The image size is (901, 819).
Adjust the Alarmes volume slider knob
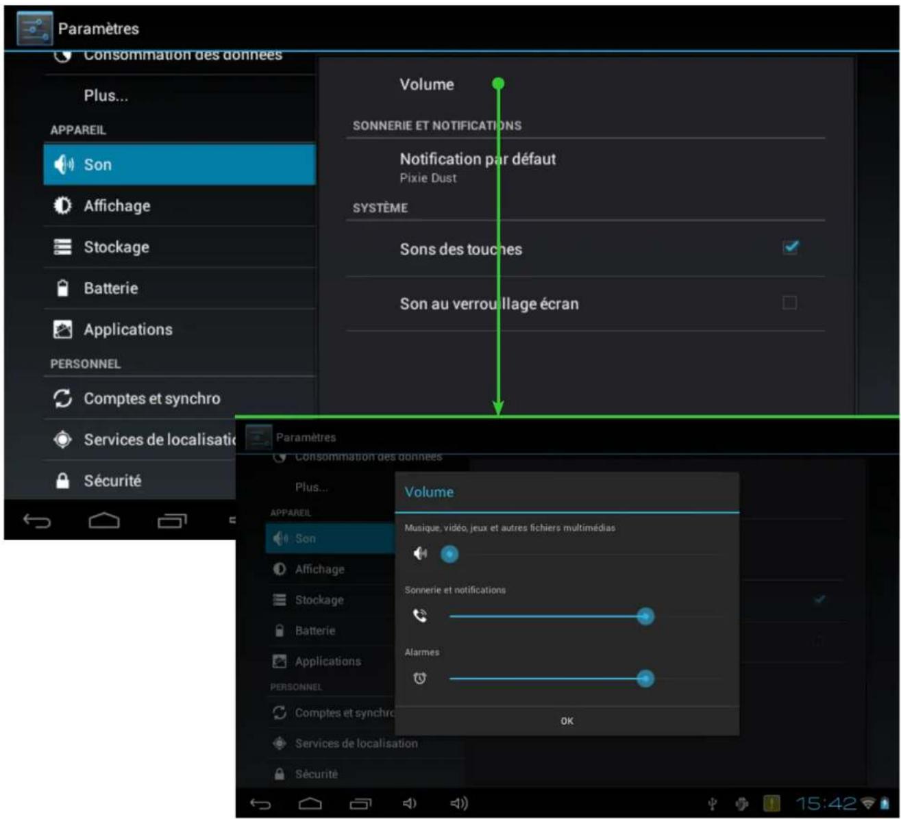tap(645, 679)
